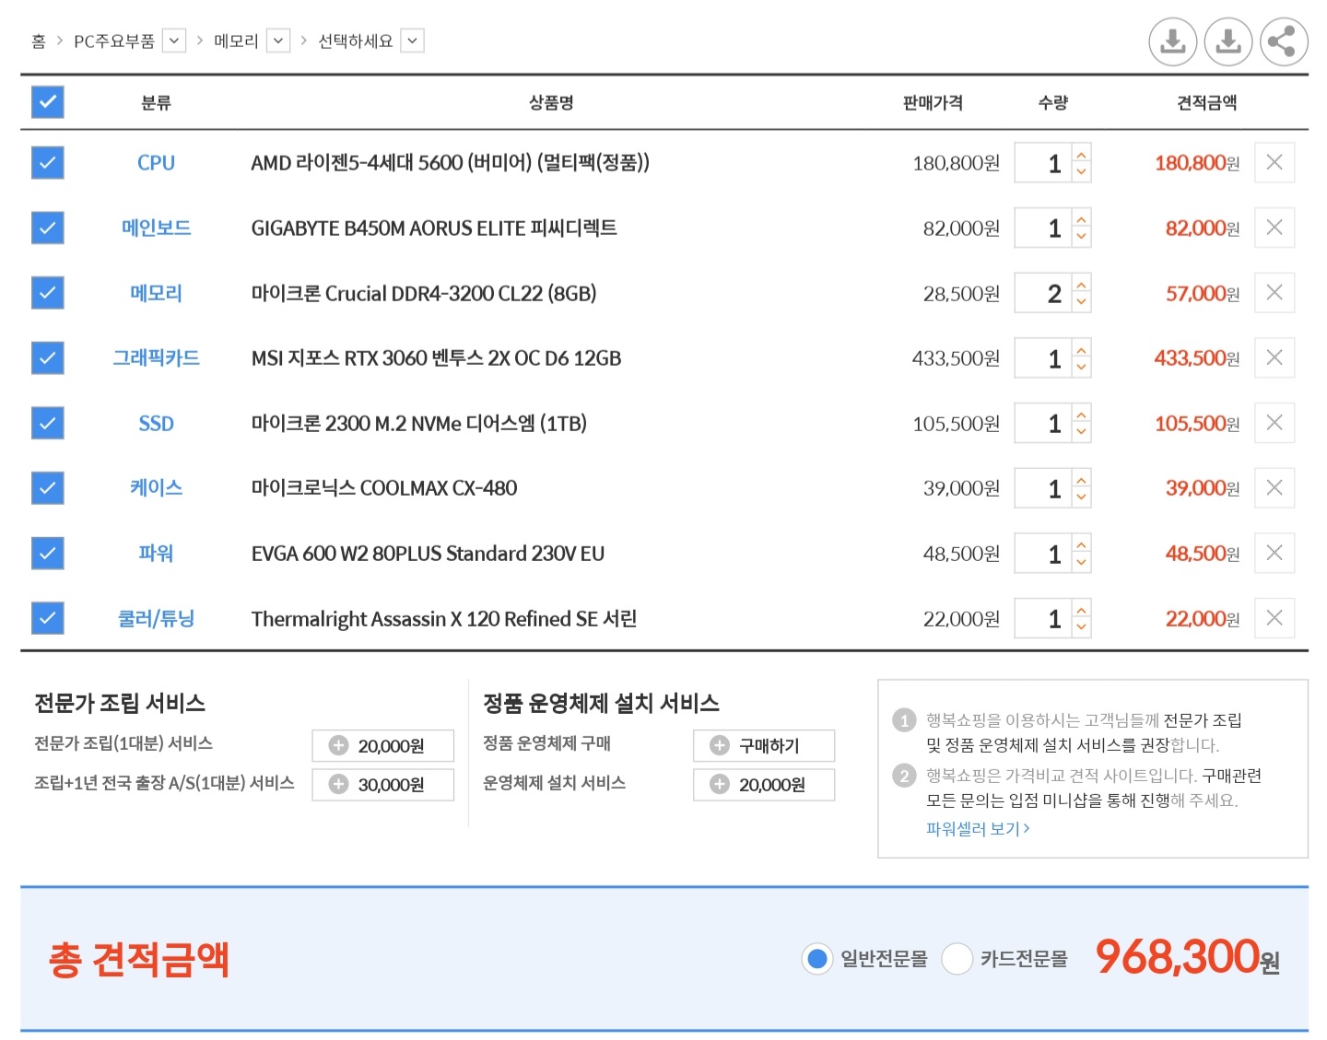This screenshot has height=1040, width=1327.
Task: Increase 메인보드 quantity with the up arrow
Action: (x=1082, y=218)
